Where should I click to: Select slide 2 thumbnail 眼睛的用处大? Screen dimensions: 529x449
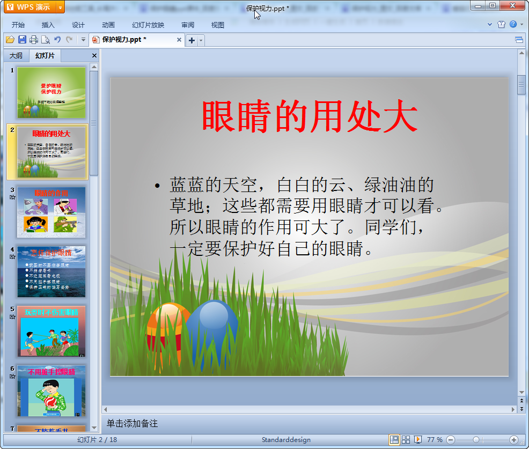[52, 152]
